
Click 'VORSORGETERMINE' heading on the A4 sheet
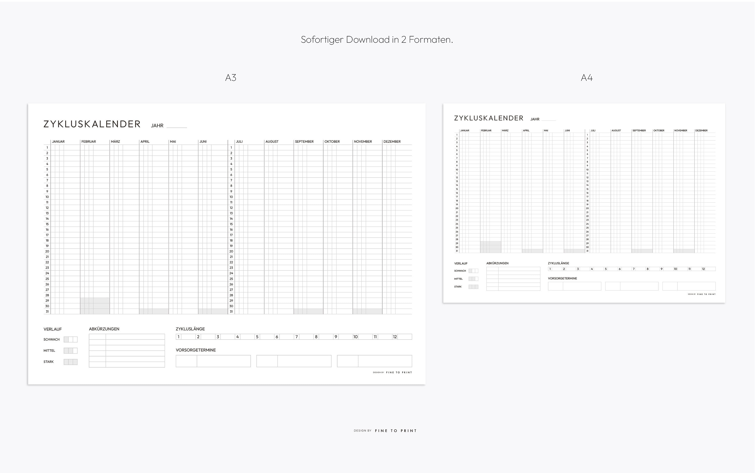(x=562, y=278)
